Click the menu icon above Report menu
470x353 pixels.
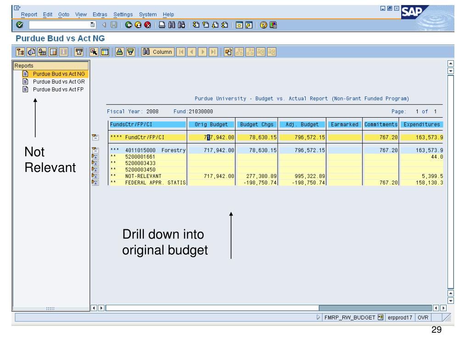click(x=17, y=8)
